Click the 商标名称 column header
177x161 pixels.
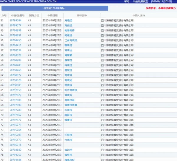[82, 15]
